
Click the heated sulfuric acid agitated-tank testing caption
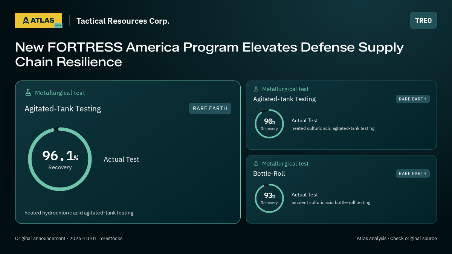point(333,128)
